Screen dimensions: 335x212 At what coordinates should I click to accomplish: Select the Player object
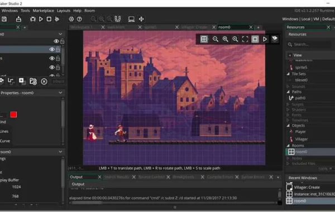coord(300,132)
